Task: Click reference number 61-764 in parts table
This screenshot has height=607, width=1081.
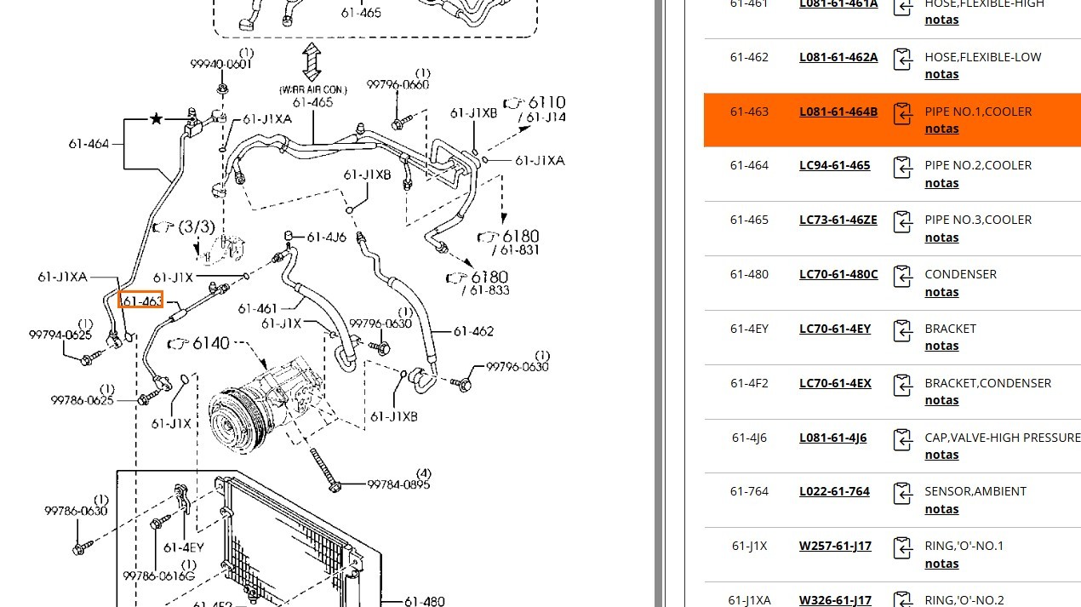Action: [x=749, y=491]
